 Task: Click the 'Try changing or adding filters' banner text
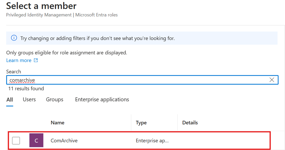[98, 38]
